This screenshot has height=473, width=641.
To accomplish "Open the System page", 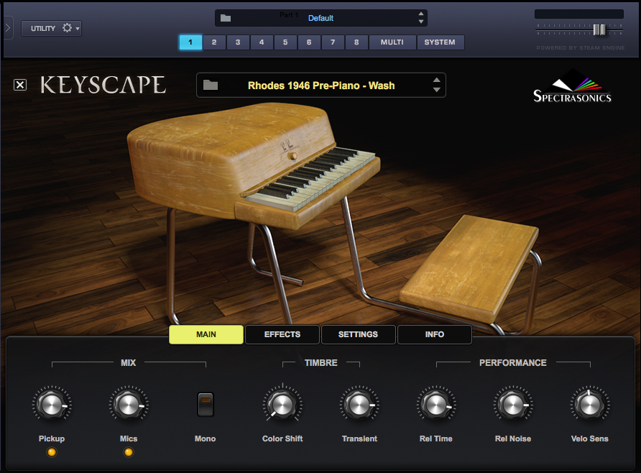I will pyautogui.click(x=441, y=42).
